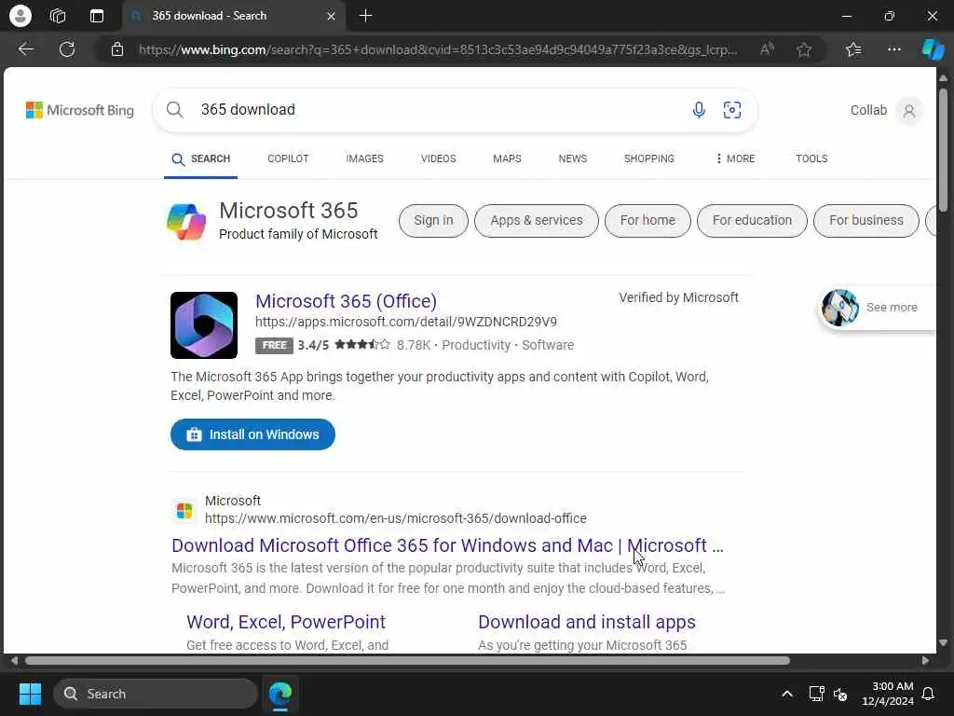View site information lock icon
Viewport: 954px width, 716px height.
(117, 50)
